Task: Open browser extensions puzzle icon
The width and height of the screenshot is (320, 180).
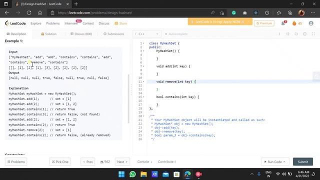Action: pyautogui.click(x=266, y=12)
